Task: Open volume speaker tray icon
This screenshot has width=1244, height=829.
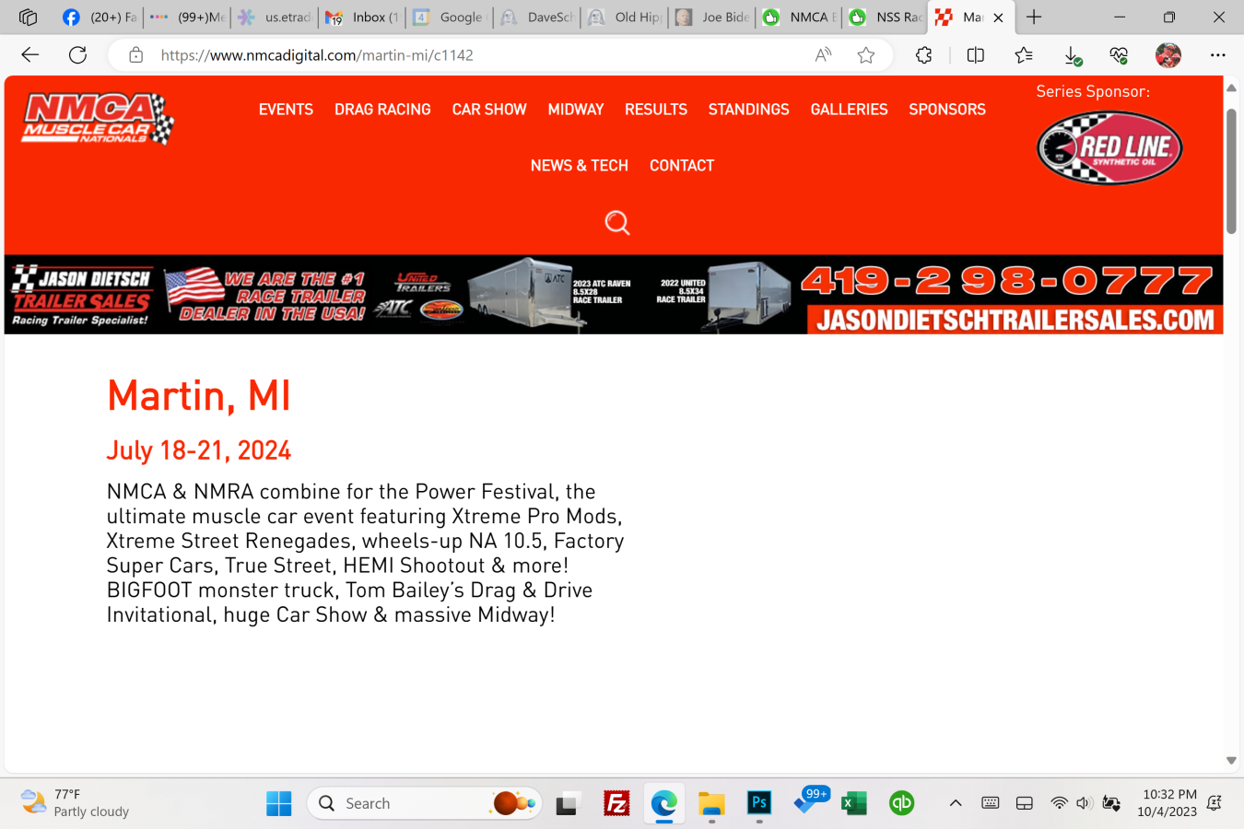Action: click(x=1085, y=803)
